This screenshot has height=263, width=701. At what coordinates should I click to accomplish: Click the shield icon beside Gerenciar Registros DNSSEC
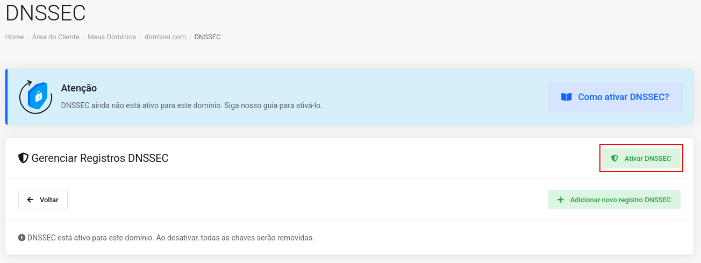pyautogui.click(x=23, y=158)
